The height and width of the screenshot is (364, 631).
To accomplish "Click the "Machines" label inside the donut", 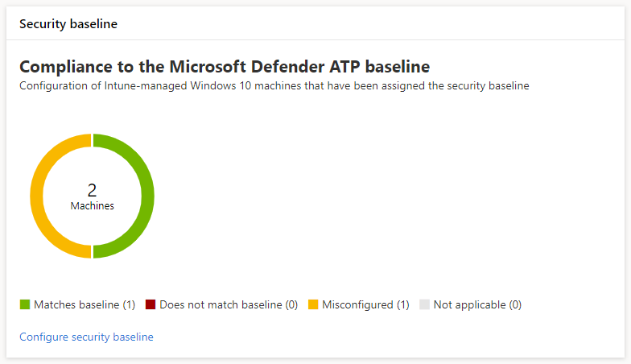I will 92,206.
